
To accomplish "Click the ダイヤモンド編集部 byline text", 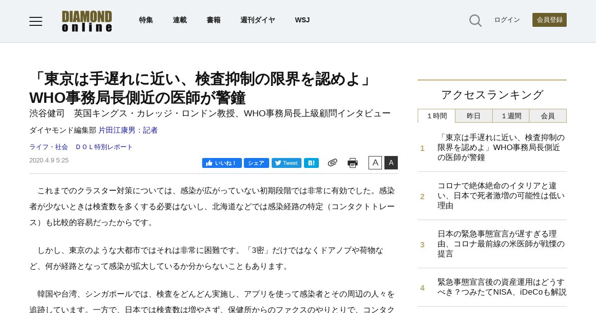I will click(x=63, y=130).
